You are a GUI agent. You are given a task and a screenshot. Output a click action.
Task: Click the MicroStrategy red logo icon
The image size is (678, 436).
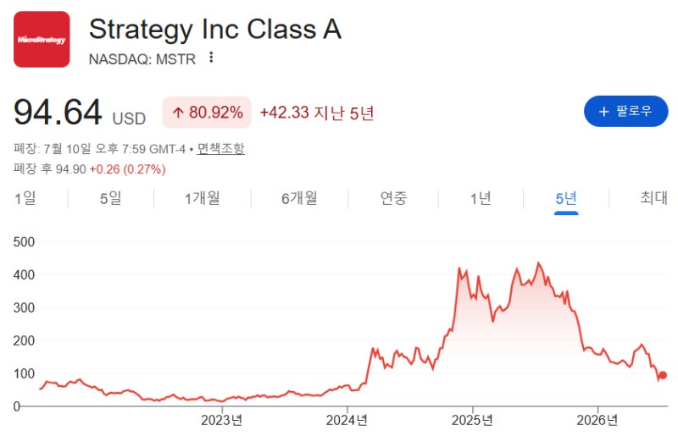coord(42,39)
